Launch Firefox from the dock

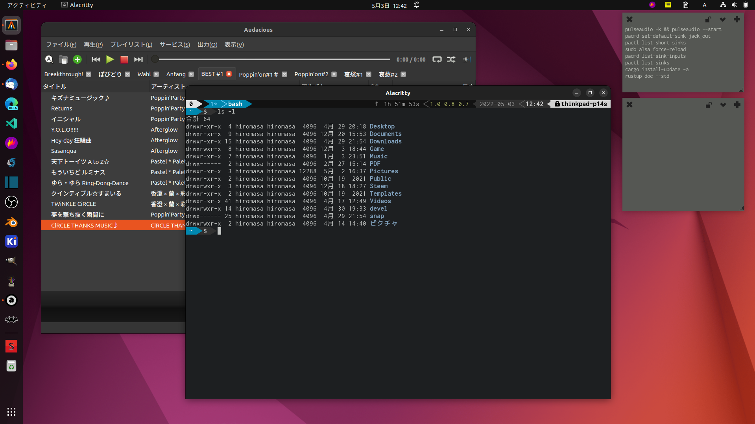pos(11,64)
